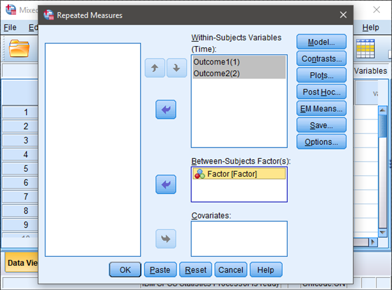The width and height of the screenshot is (392, 290).
Task: Click the move up arrow button
Action: point(155,68)
